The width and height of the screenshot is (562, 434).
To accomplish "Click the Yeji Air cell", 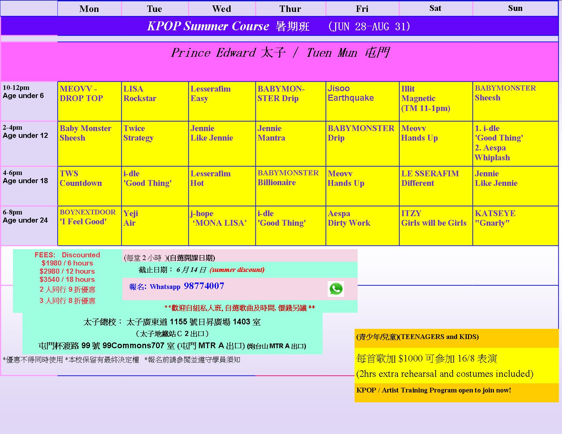I will [x=155, y=226].
